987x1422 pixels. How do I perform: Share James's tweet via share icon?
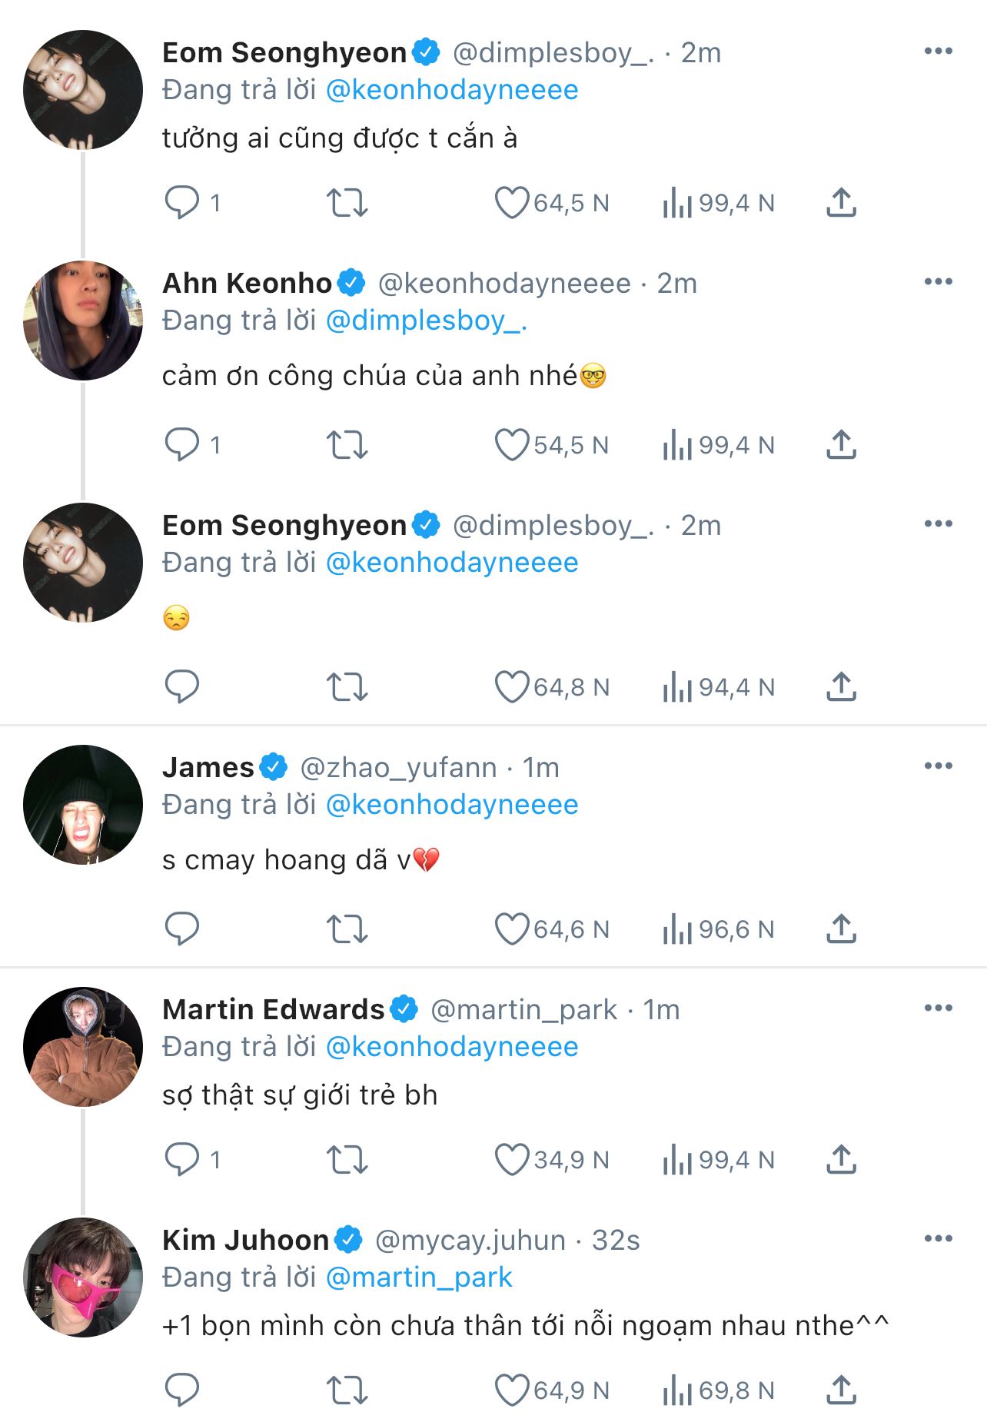(841, 929)
